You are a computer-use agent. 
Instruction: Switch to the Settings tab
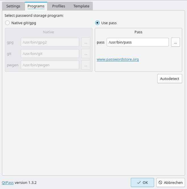13,6
